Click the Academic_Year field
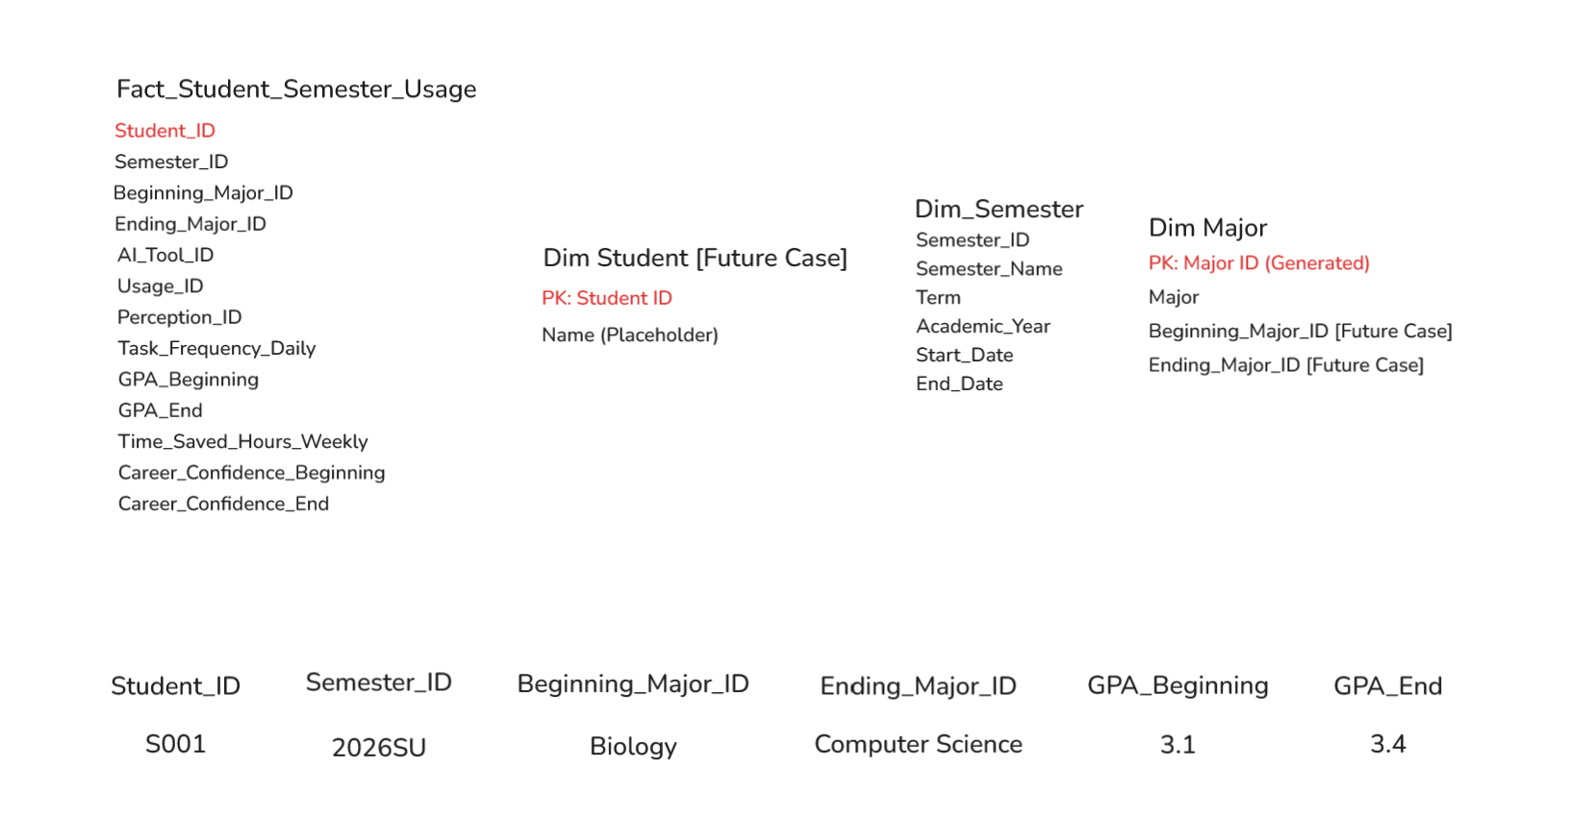Screen dimensions: 1596x817 [982, 327]
